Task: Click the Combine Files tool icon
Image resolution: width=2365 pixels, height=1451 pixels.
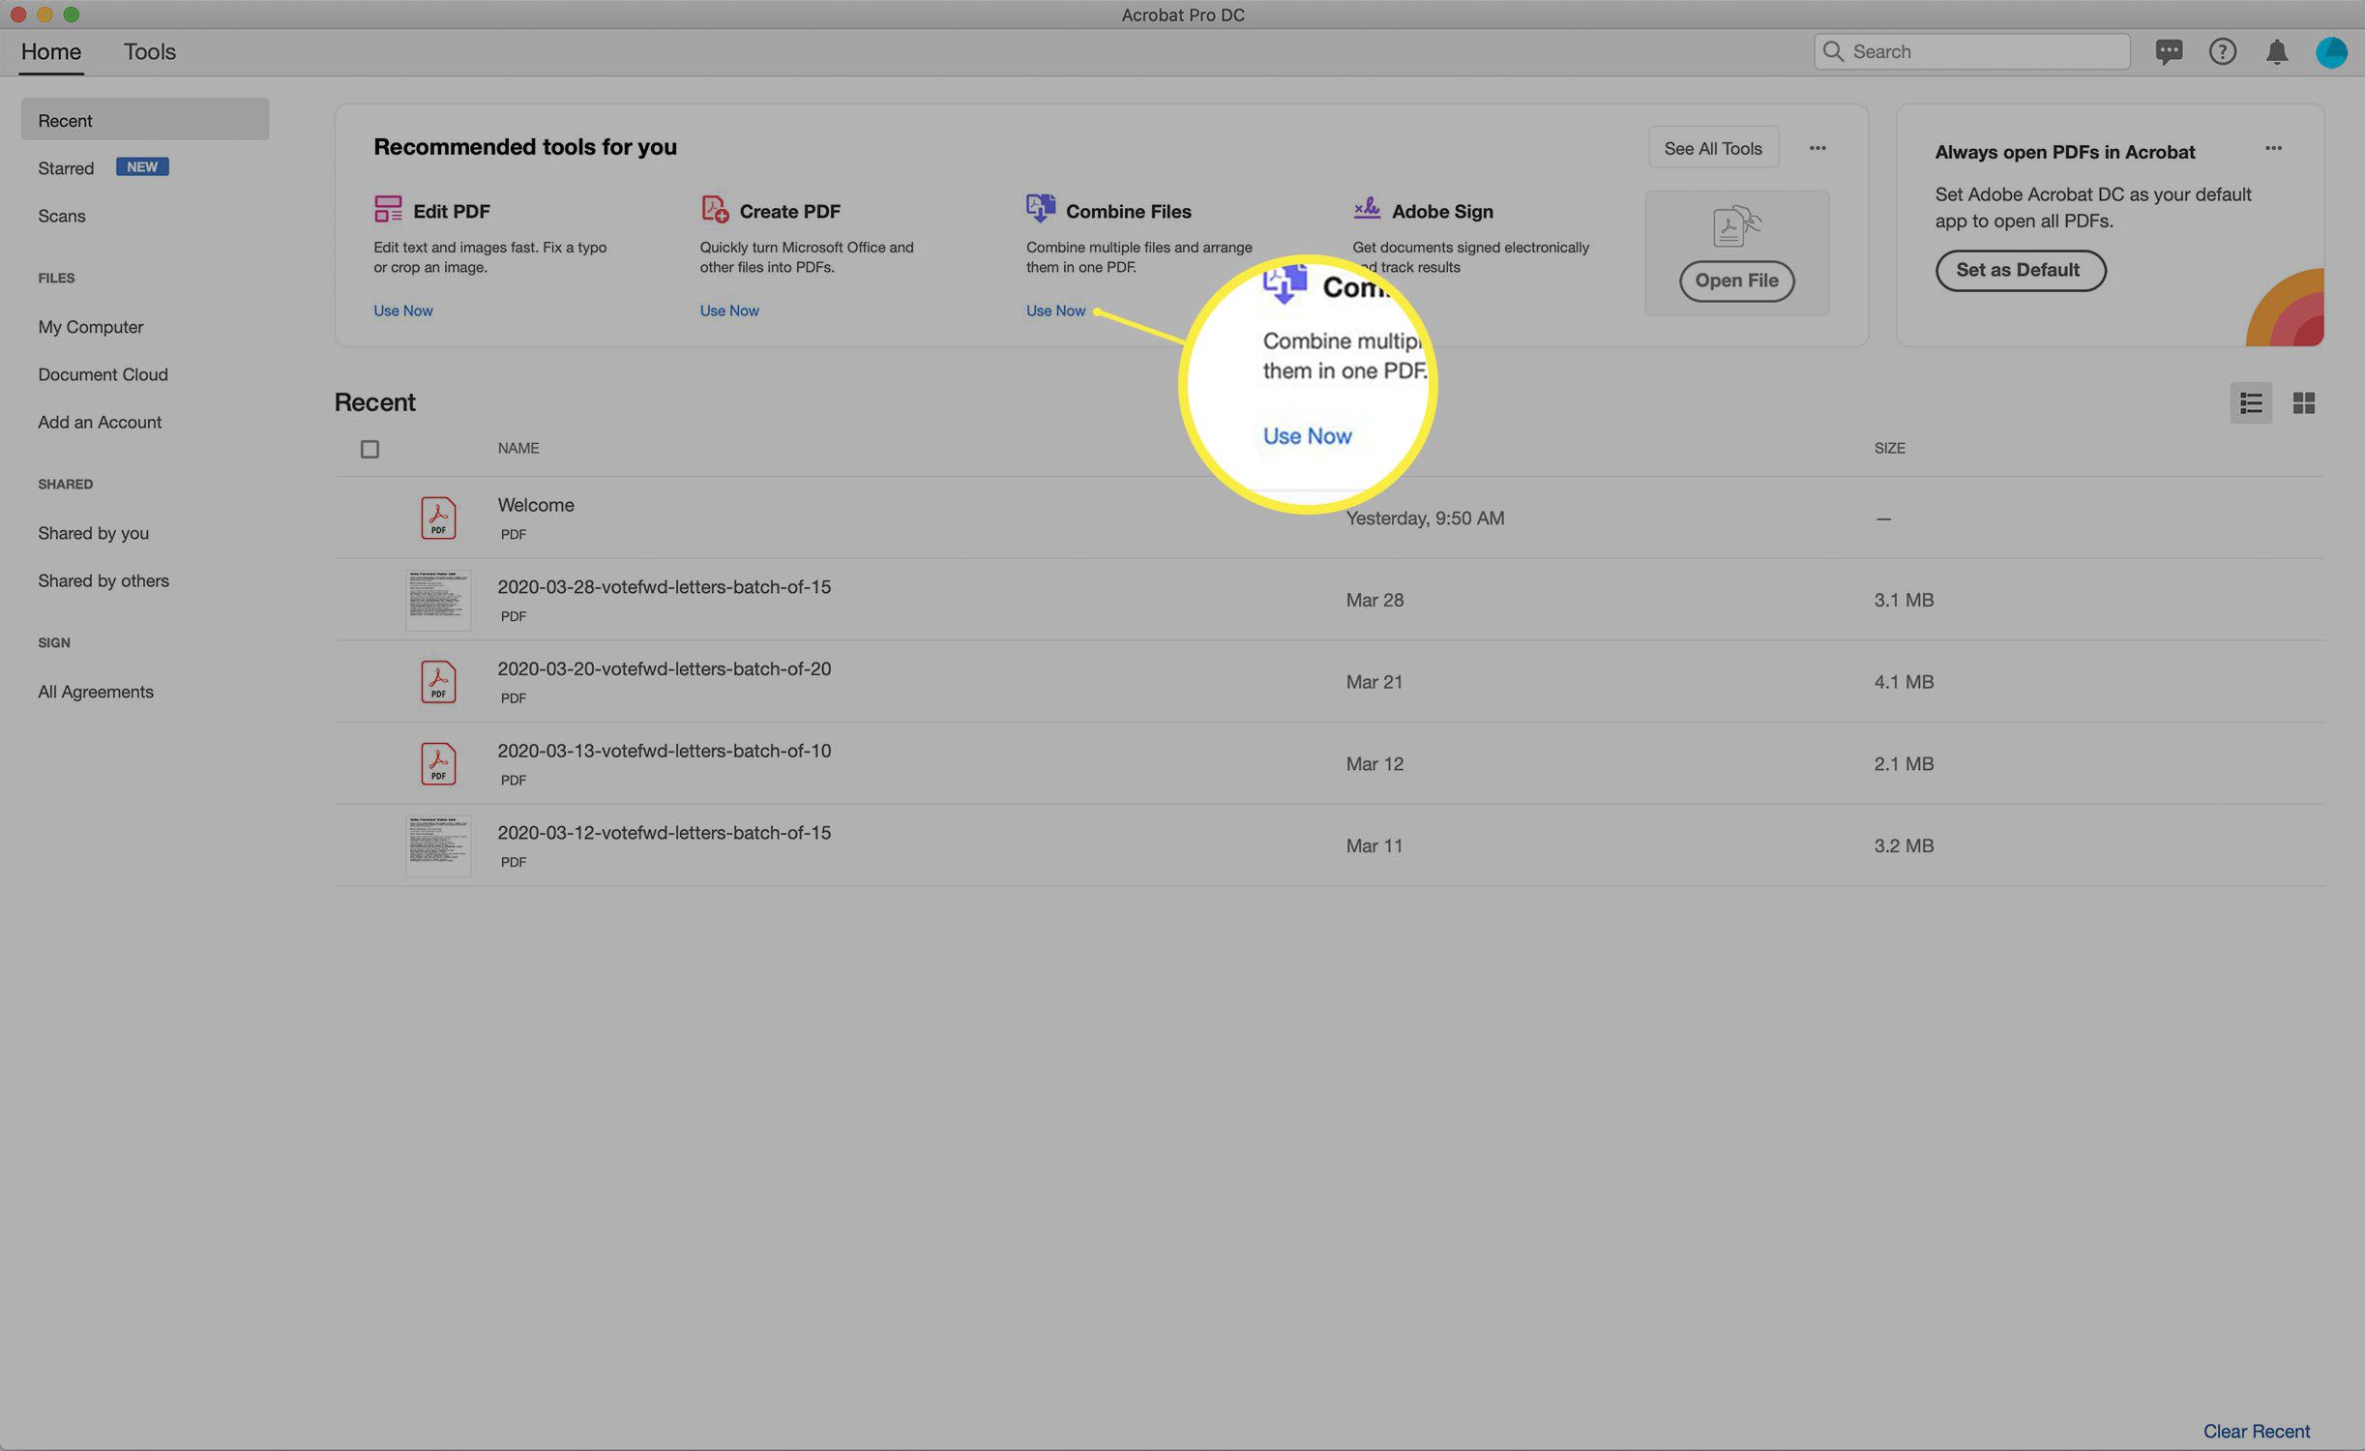Action: pos(1041,210)
